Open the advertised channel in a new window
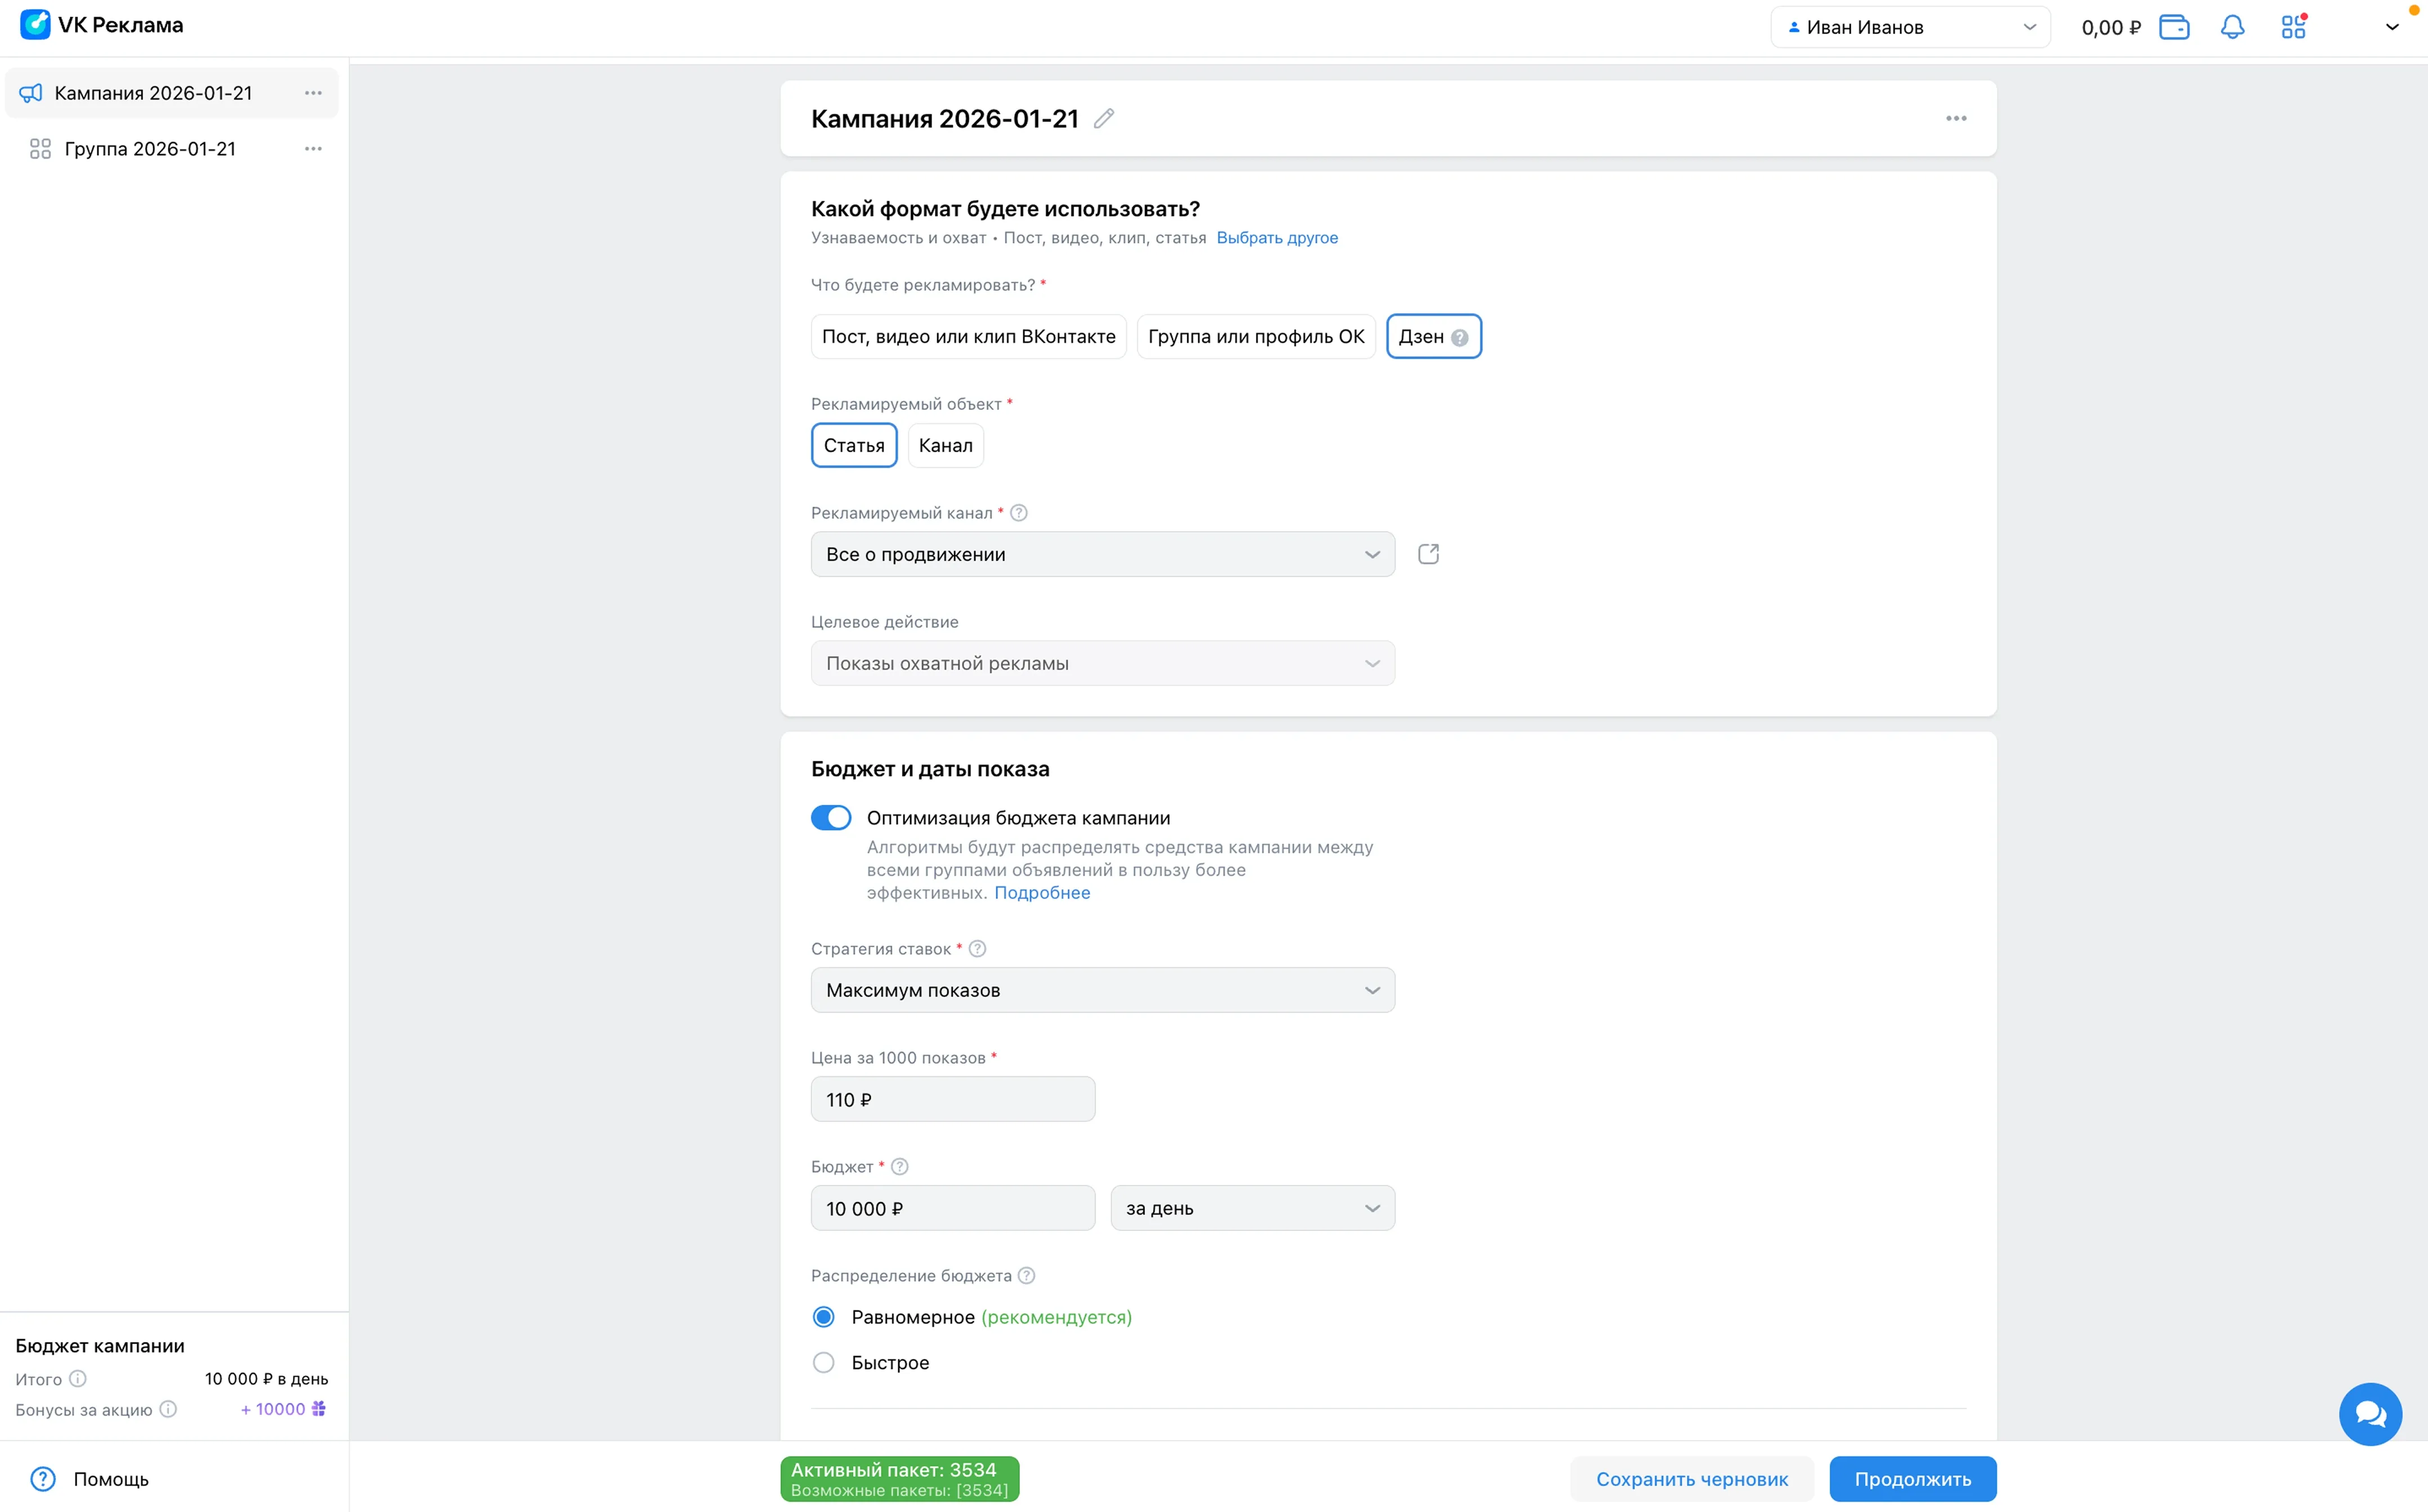This screenshot has height=1512, width=2428. 1428,554
